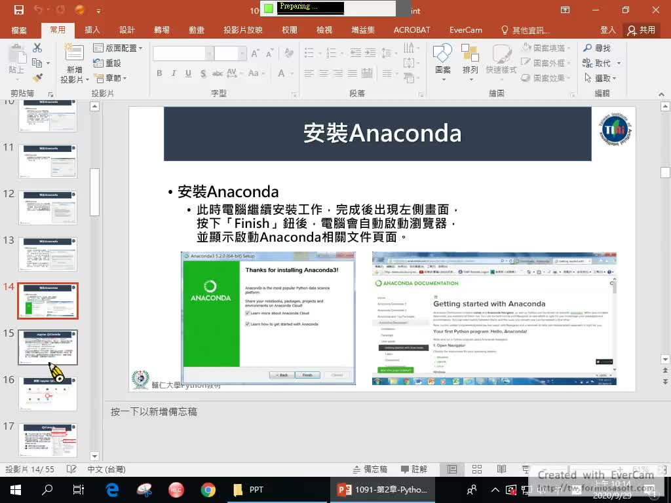Click the notes field 按一下以新增備忘稿

[153, 412]
